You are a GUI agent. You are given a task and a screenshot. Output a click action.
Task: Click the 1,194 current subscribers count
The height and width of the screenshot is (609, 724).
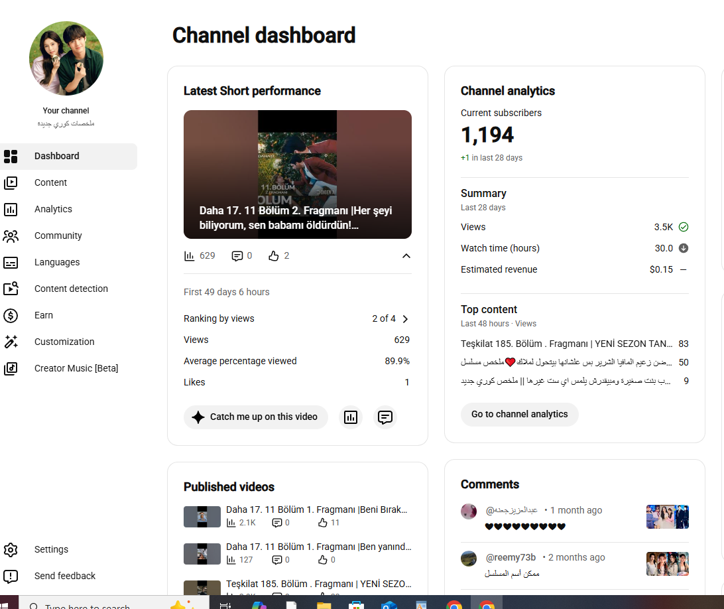(487, 135)
